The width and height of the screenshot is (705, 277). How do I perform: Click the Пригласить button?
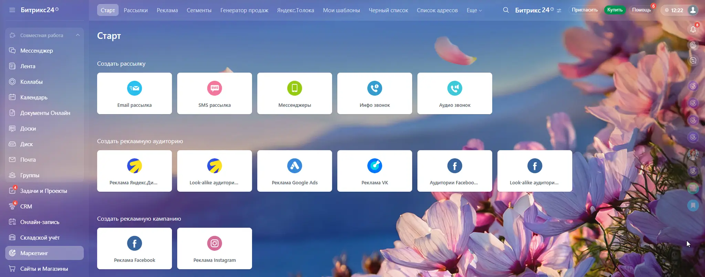(x=585, y=10)
